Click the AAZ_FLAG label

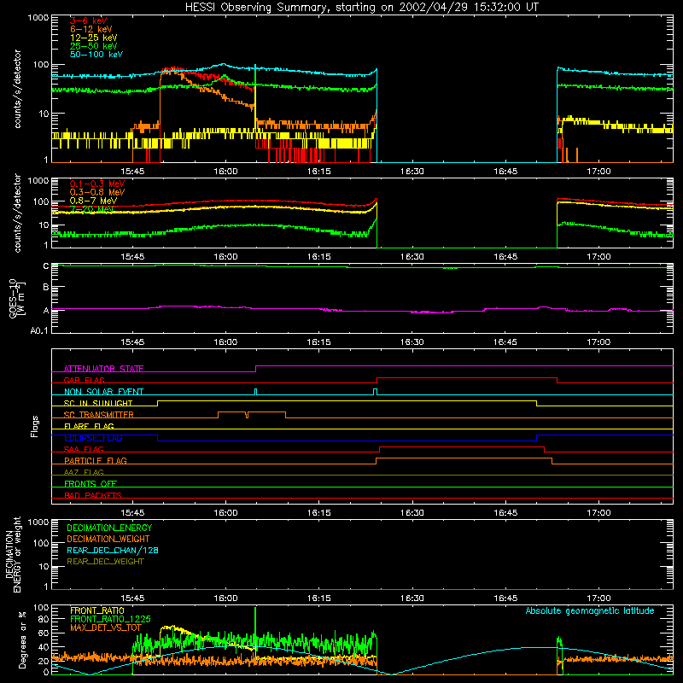84,472
